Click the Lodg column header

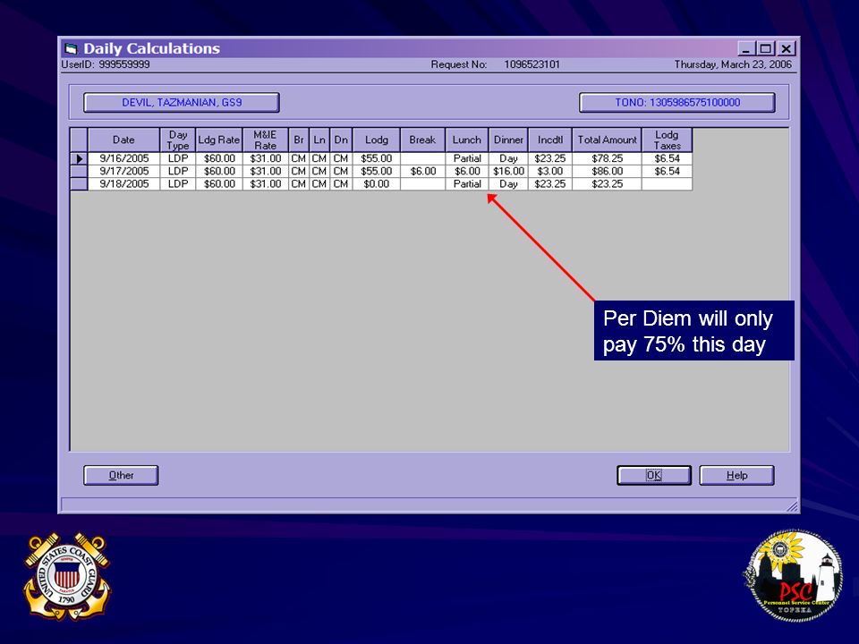coord(377,140)
